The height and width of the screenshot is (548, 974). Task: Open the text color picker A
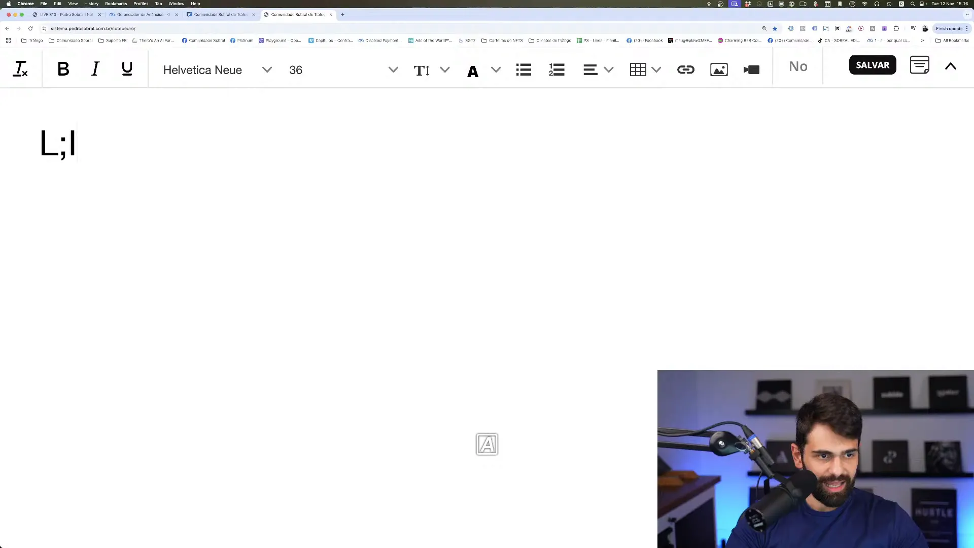(473, 71)
